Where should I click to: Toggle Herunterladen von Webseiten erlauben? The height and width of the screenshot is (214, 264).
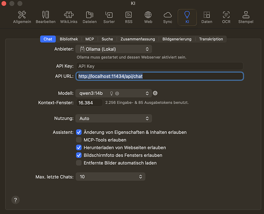[79, 148]
